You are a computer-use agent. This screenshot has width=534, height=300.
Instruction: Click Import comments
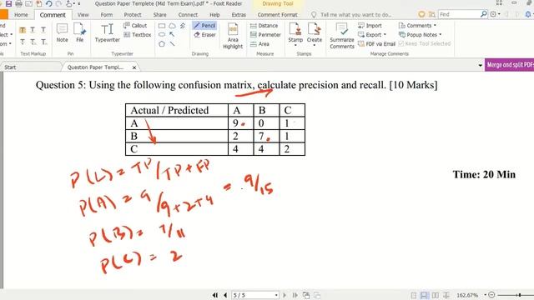(x=370, y=26)
